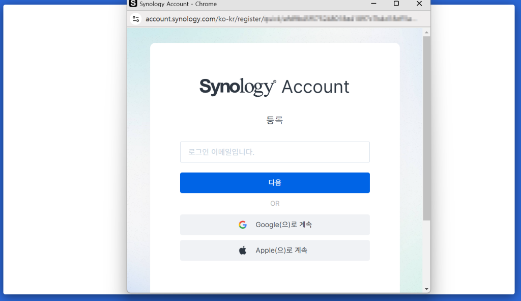This screenshot has width=521, height=301.
Task: Click the blue 다음 button
Action: tap(275, 183)
